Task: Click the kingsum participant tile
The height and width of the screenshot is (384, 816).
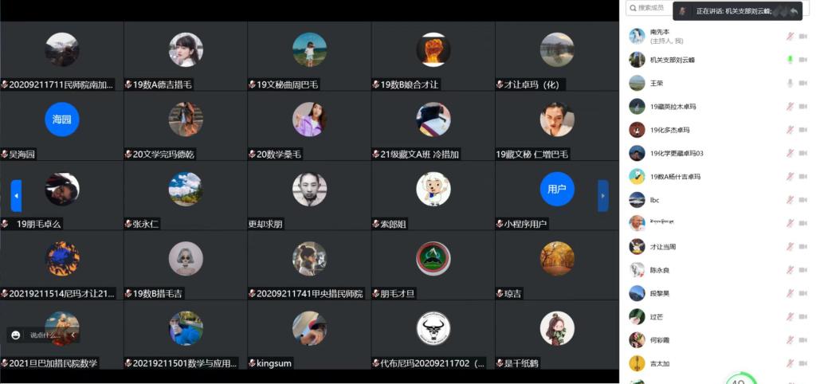Action: point(309,335)
